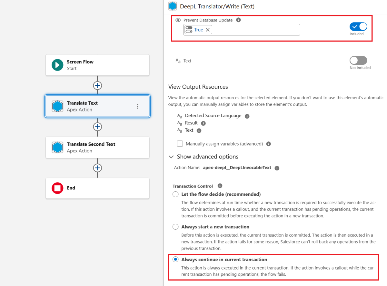
Task: Open the Translate Text three-dot menu
Action: click(138, 106)
